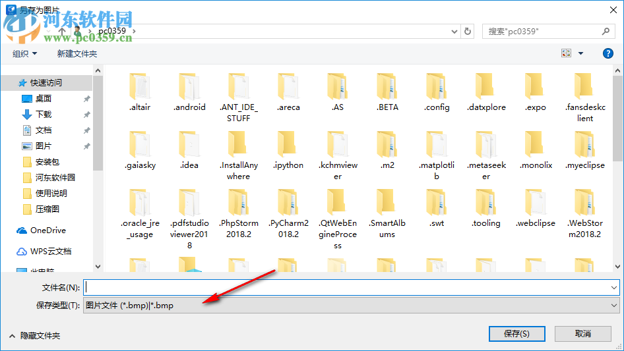Click the search magnifier icon
The height and width of the screenshot is (351, 624).
click(606, 31)
